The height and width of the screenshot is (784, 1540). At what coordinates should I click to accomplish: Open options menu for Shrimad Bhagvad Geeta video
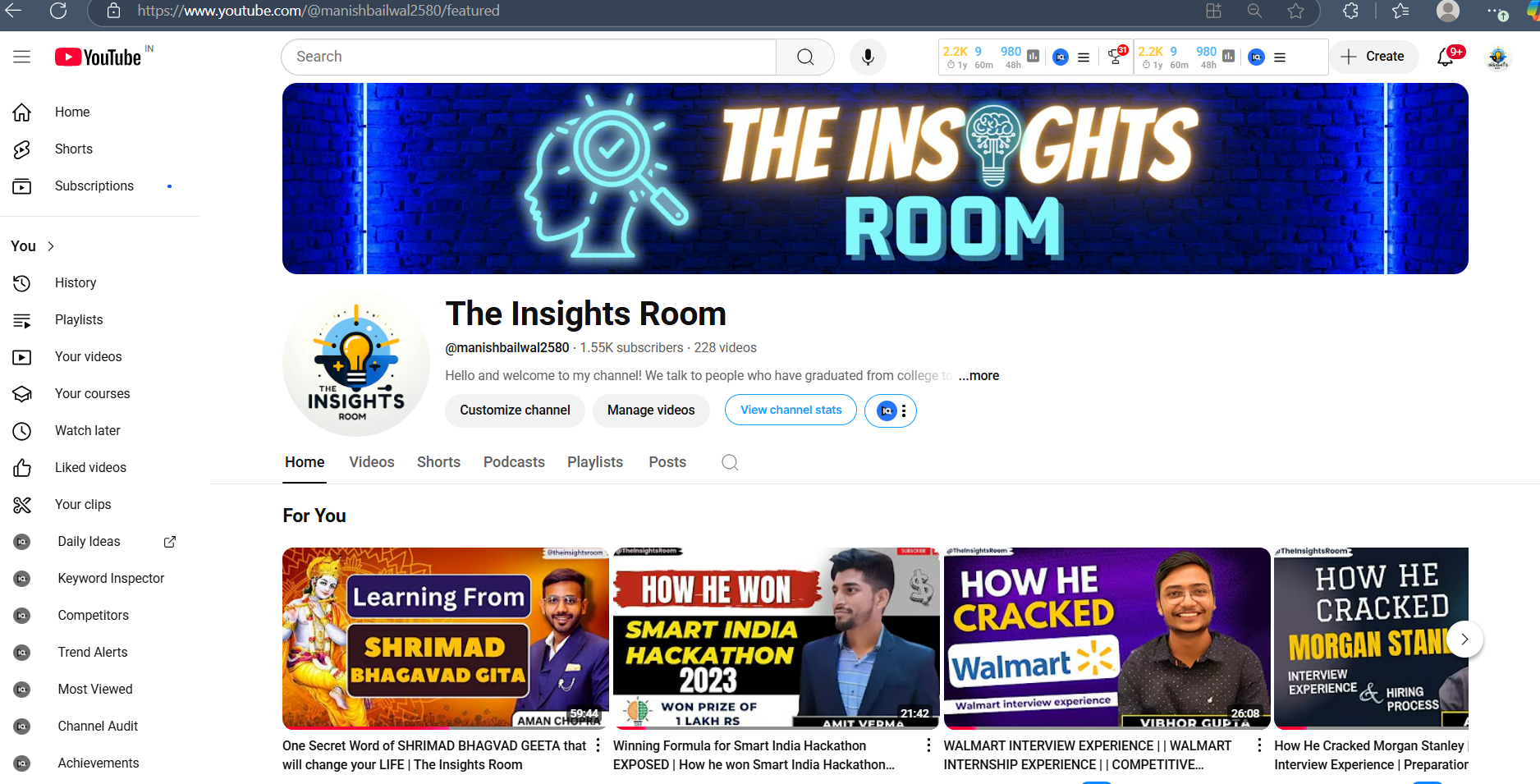[598, 745]
